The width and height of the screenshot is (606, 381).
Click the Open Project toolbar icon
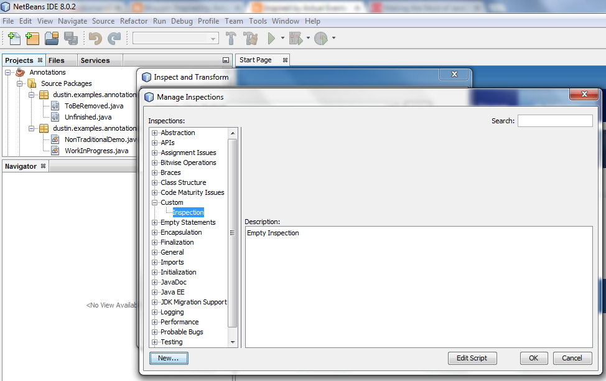pos(52,39)
